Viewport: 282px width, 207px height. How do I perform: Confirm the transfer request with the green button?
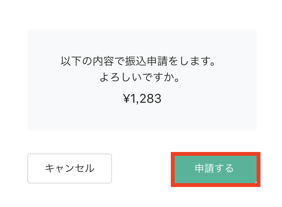[x=215, y=169]
